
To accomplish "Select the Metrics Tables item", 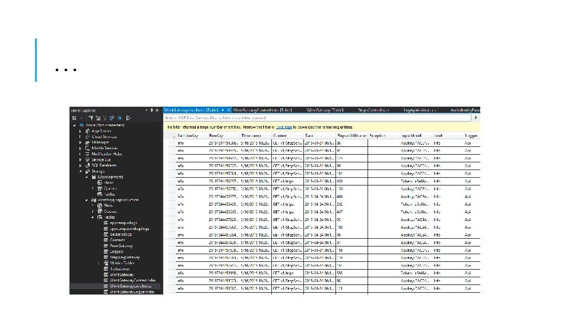I will click(122, 263).
